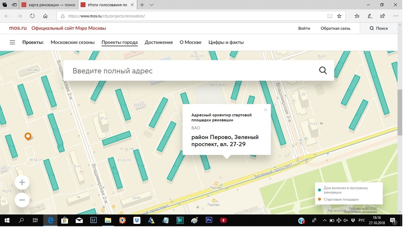
Task: Click the район Перово, Зеленый проспект address text
Action: click(225, 140)
